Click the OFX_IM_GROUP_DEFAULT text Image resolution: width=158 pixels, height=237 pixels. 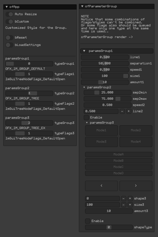tap(25, 69)
